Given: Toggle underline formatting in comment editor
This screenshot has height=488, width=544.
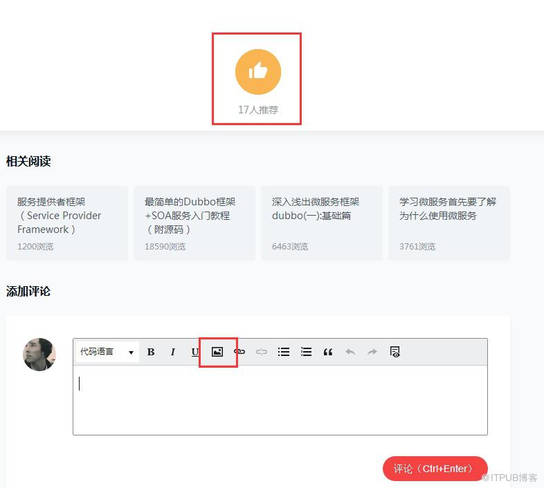Looking at the screenshot, I should 195,352.
